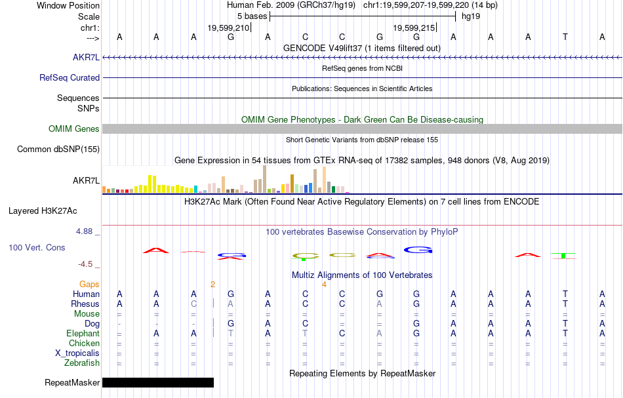The image size is (623, 398).
Task: Click the black RepeatMasker element block
Action: 158,382
